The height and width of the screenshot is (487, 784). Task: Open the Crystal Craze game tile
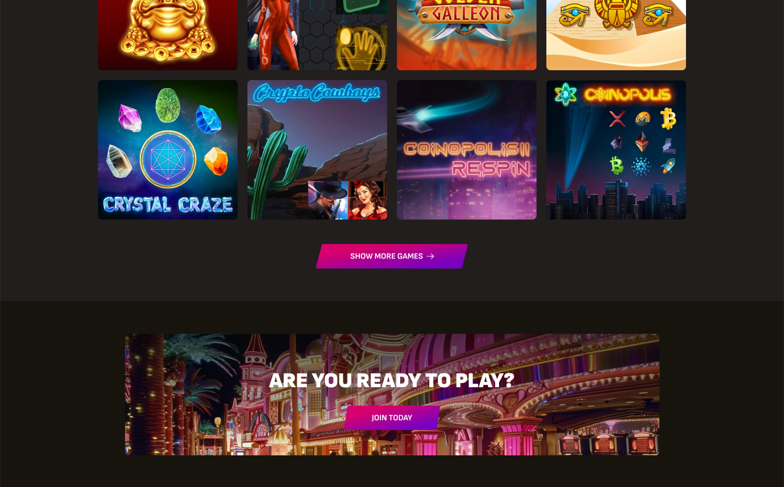pos(168,150)
